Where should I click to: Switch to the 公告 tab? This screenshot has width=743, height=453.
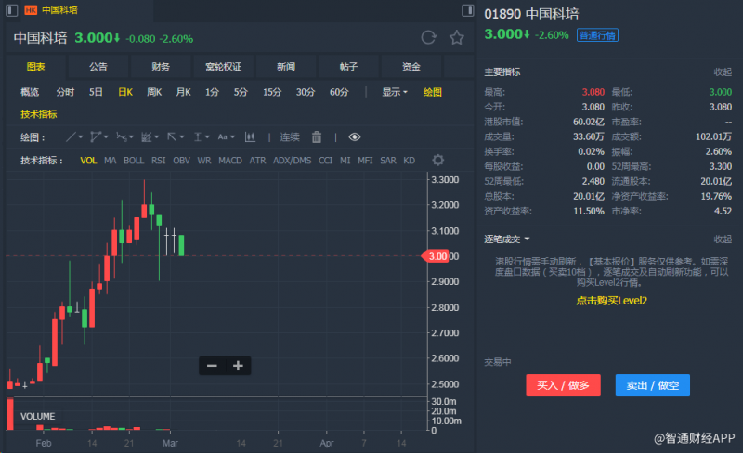tap(98, 67)
